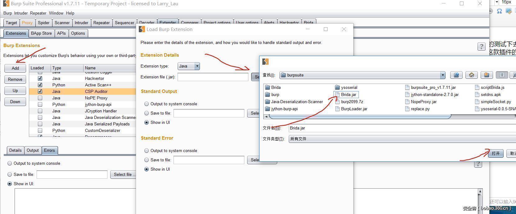
Task: Click the Extension file path field
Action: click(213, 77)
